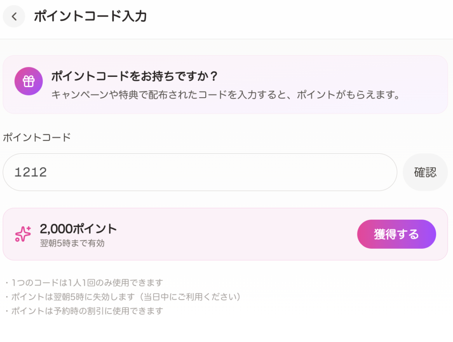The width and height of the screenshot is (453, 342).
Task: Go back using the header arrow button
Action: 14,17
